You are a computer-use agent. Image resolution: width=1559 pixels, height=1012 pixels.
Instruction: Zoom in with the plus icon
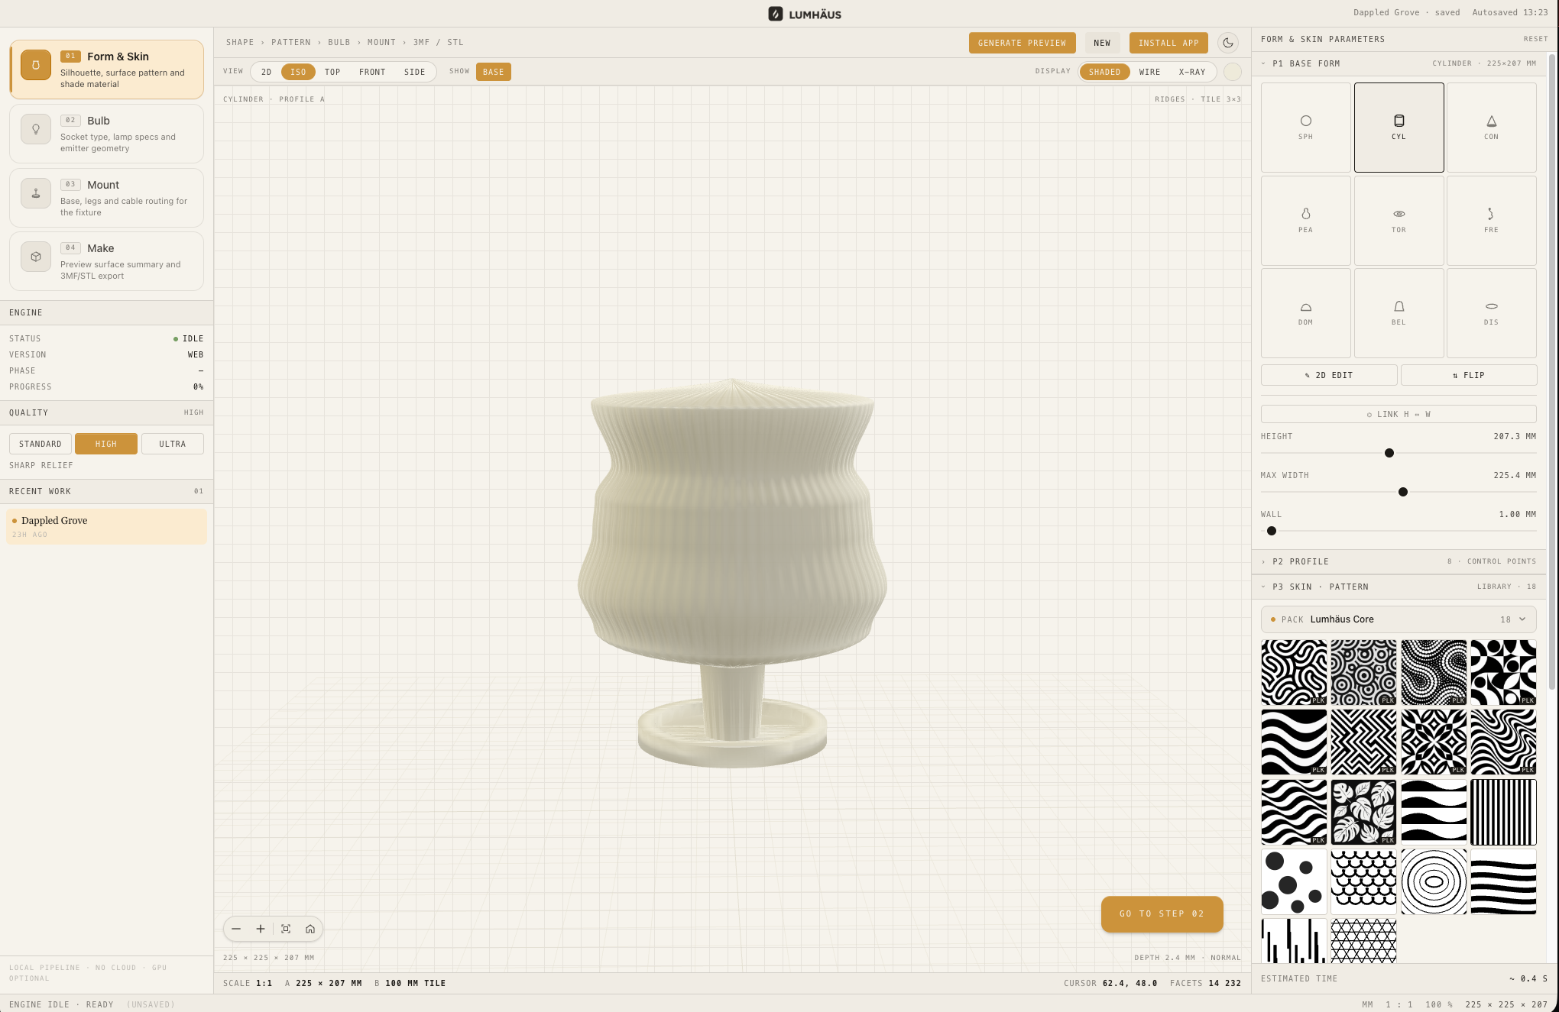coord(261,929)
